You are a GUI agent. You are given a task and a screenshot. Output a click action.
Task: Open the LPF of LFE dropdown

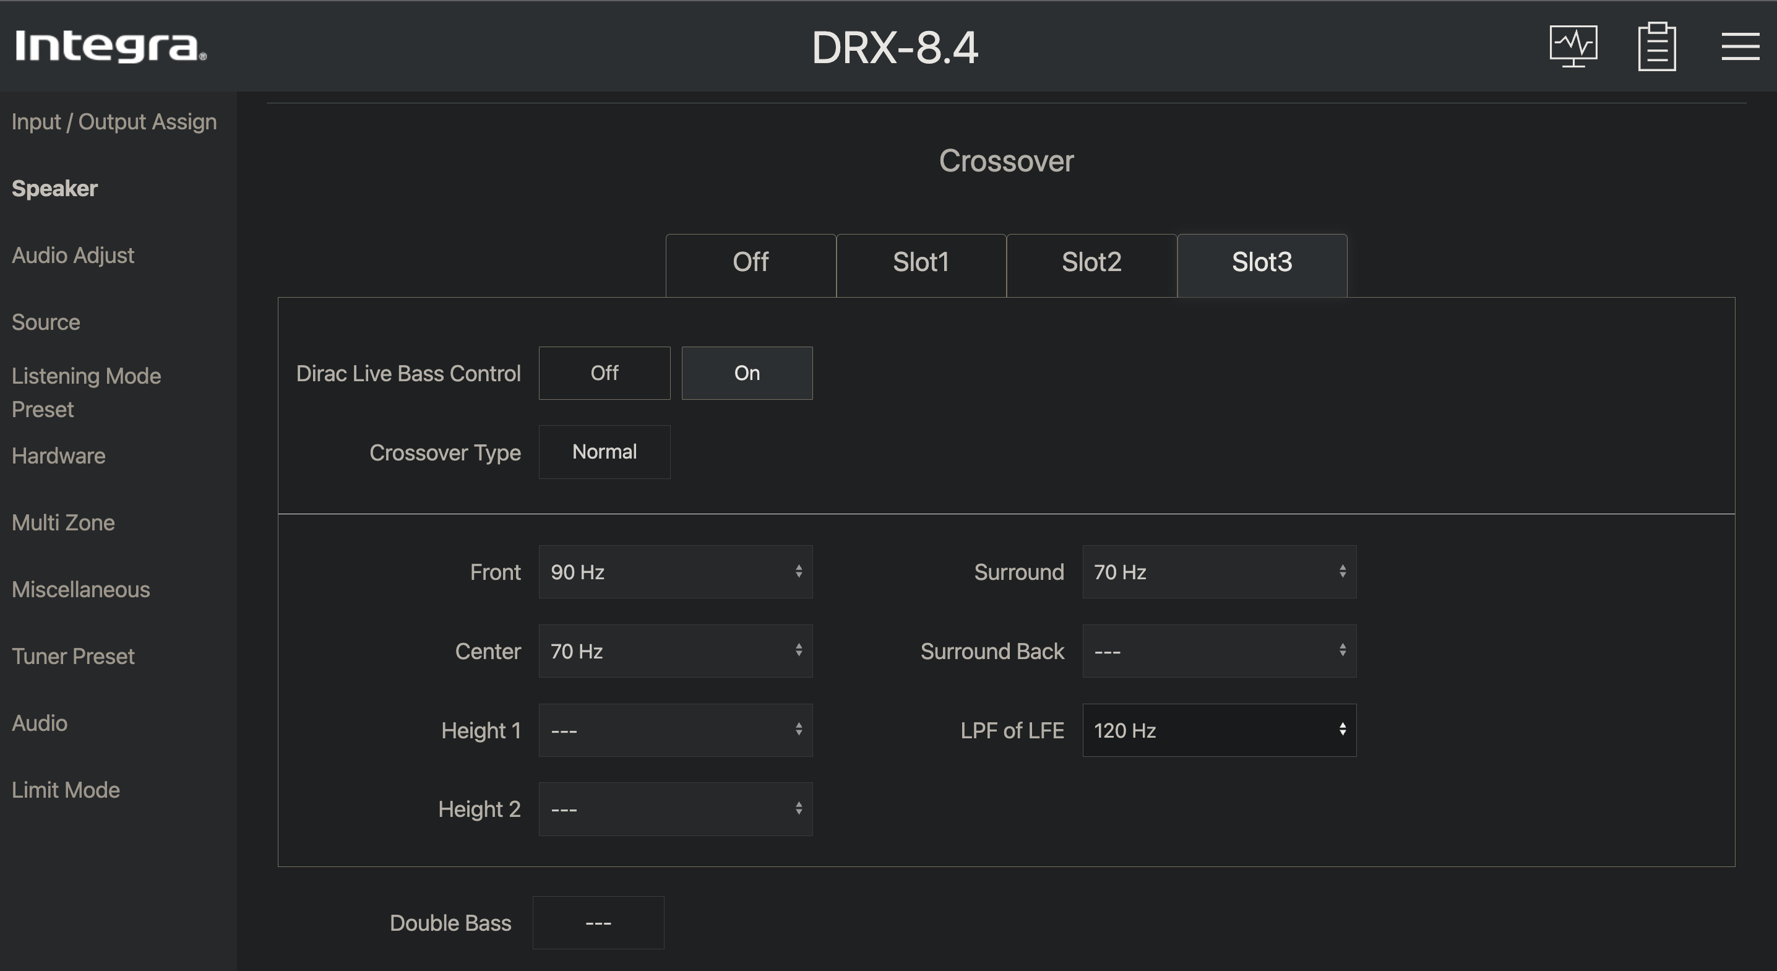[1219, 730]
